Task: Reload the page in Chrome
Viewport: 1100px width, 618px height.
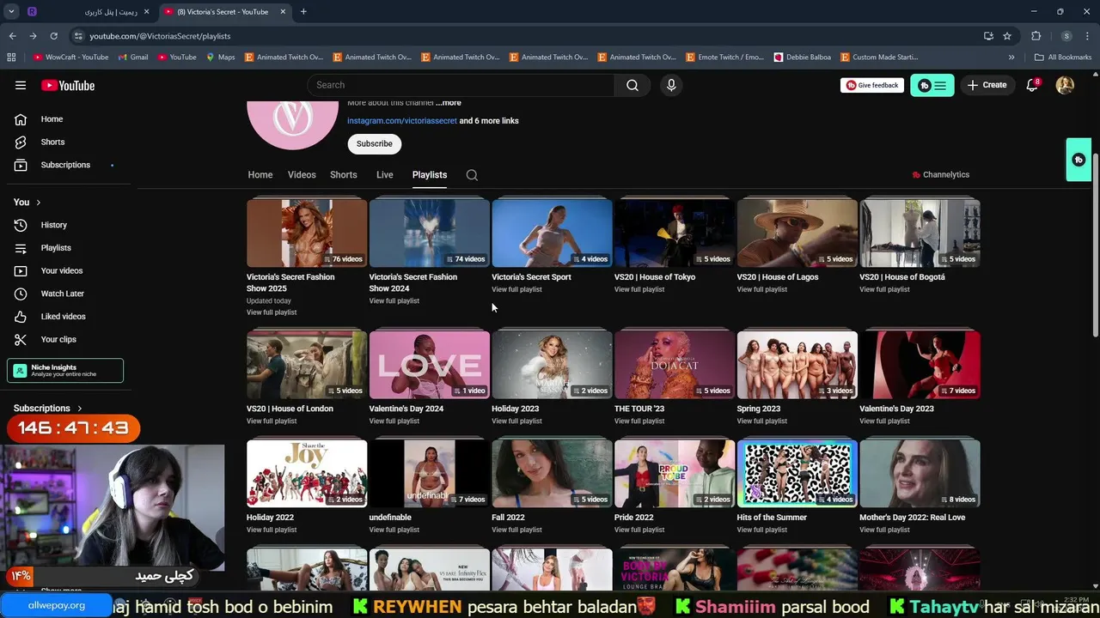Action: pyautogui.click(x=53, y=36)
